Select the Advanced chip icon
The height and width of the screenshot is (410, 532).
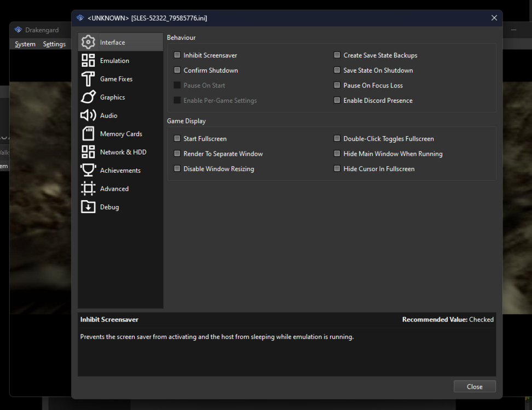88,189
